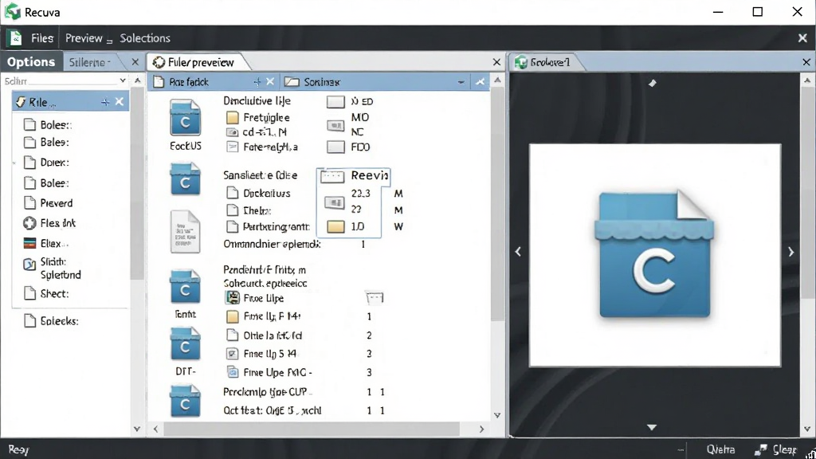Click the blue image icon beside Fme Llpe FKIG
The image size is (816, 459).
pos(233,372)
